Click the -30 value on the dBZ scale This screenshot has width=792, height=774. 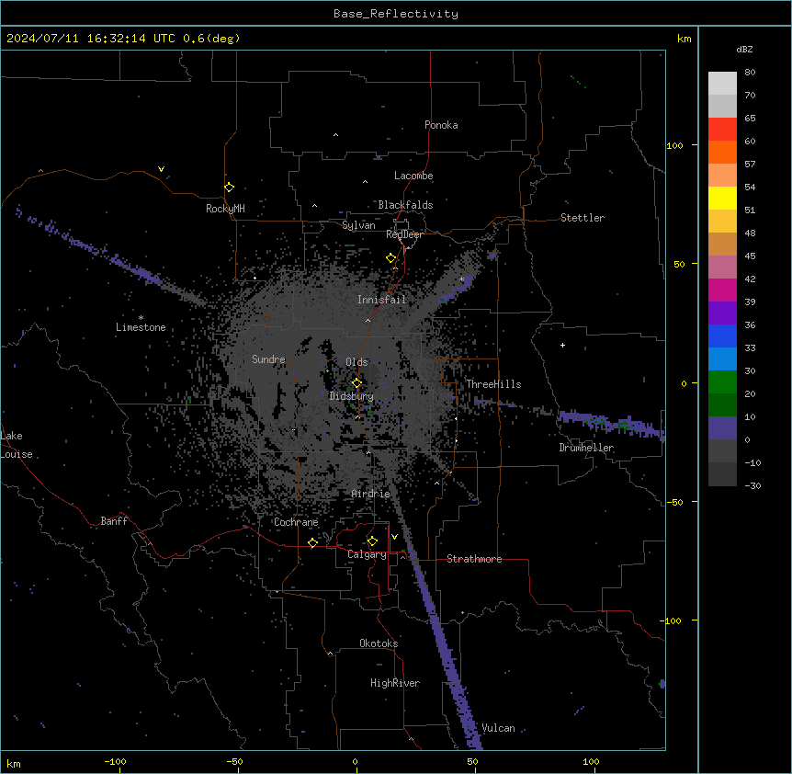click(x=752, y=485)
